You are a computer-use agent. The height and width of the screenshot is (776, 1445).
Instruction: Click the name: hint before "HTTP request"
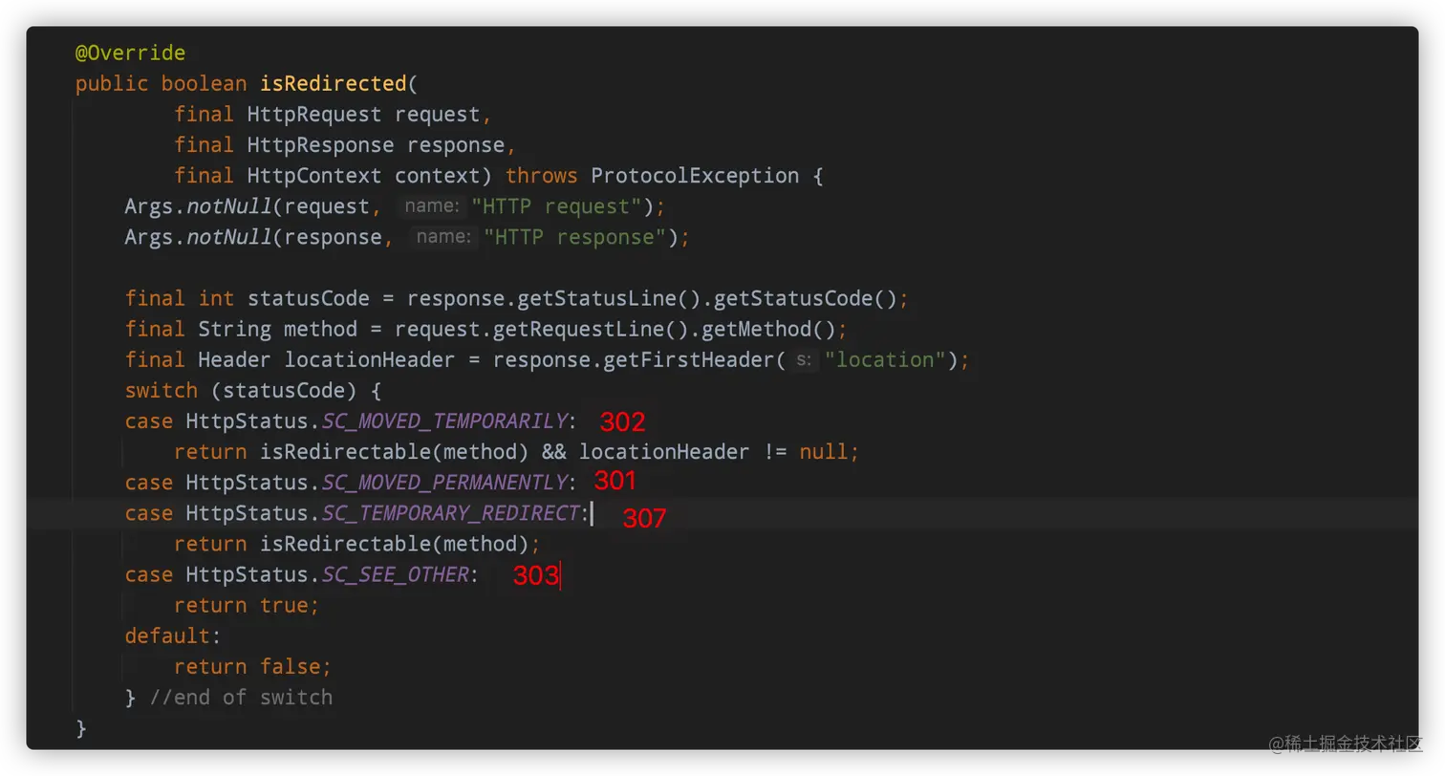[x=434, y=206]
